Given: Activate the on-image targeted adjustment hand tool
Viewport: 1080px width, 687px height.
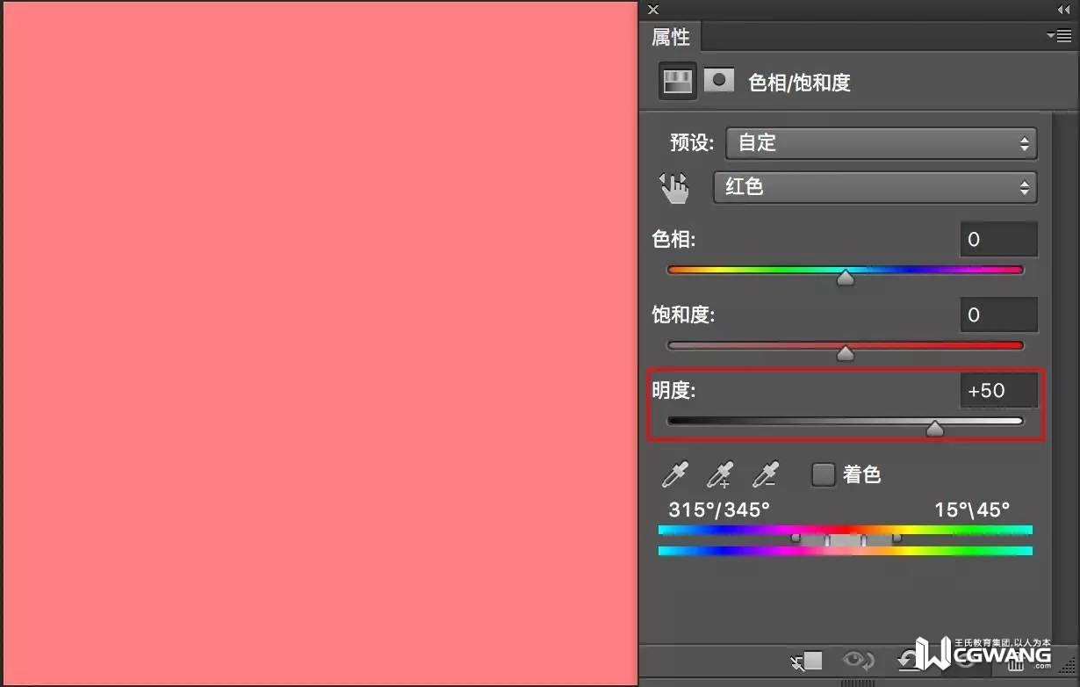Looking at the screenshot, I should 674,187.
